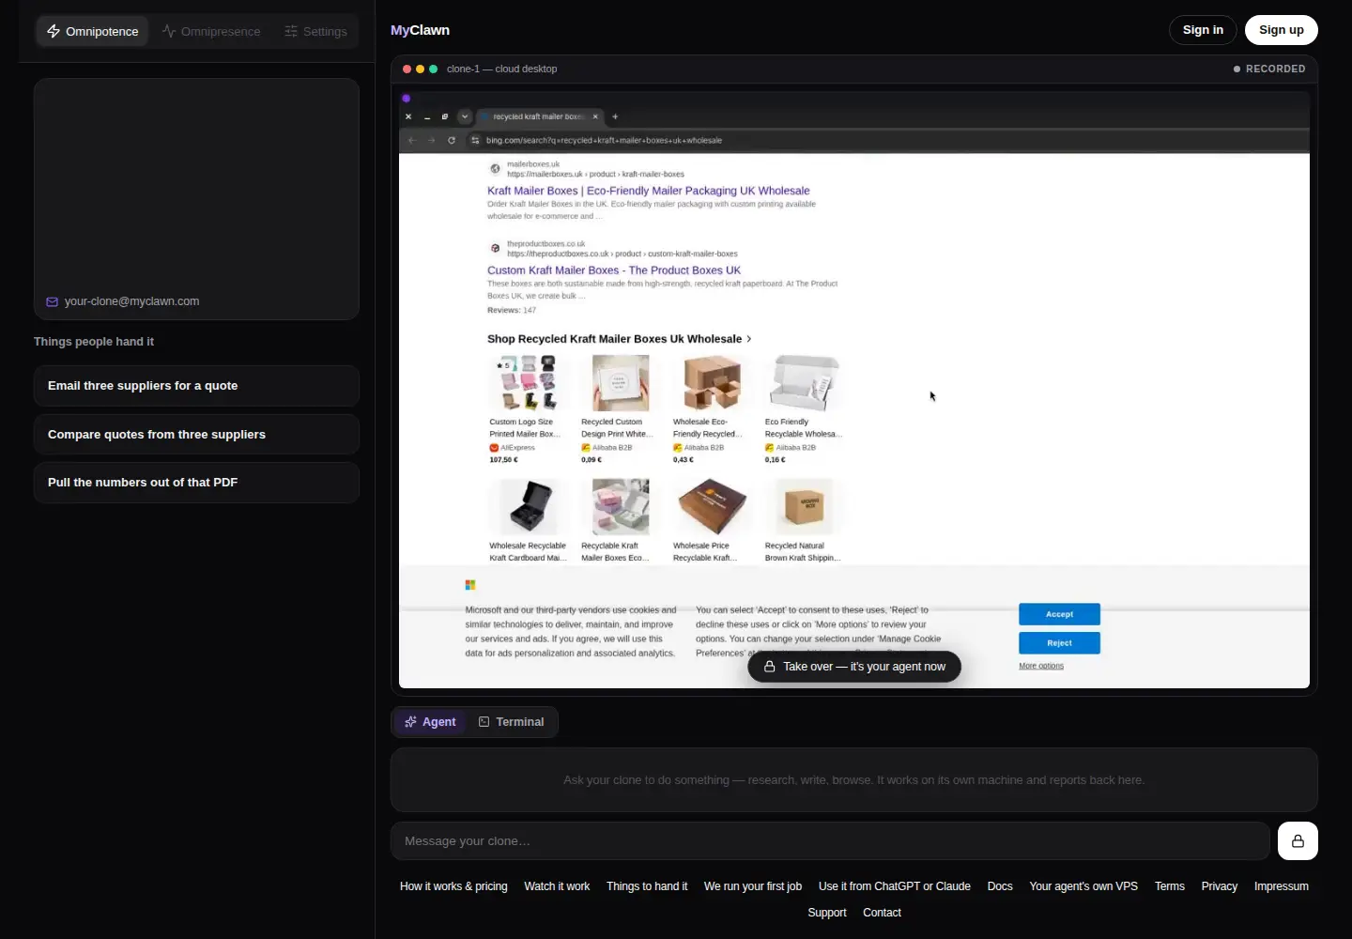This screenshot has height=939, width=1352.
Task: Click the Bing address bar URL
Action: pyautogui.click(x=604, y=140)
